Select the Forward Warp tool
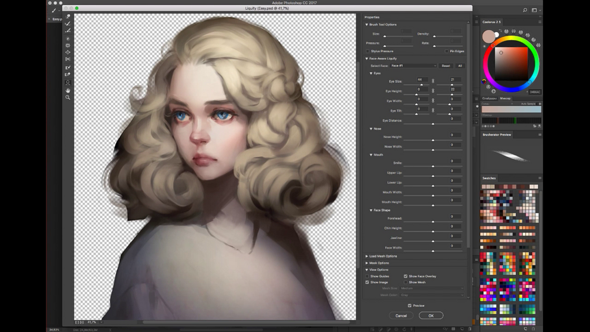 click(68, 16)
